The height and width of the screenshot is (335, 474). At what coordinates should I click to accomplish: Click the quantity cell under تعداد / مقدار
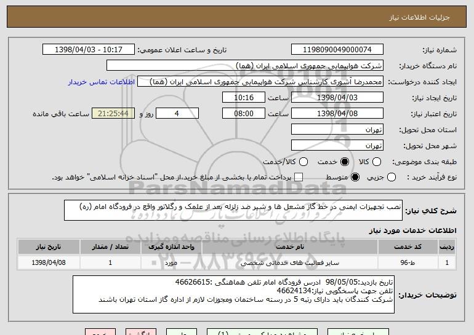pos(110,262)
